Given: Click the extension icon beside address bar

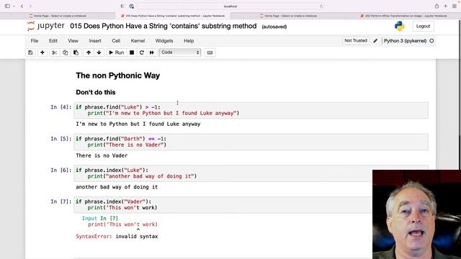Looking at the screenshot, I should (131, 6).
